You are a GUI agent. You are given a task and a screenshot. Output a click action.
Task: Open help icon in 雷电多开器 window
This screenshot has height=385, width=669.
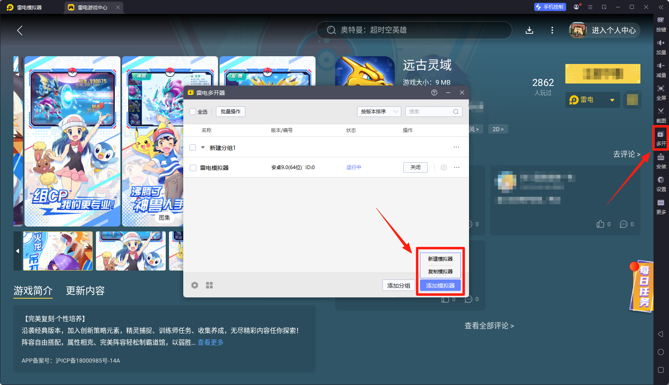pyautogui.click(x=434, y=92)
